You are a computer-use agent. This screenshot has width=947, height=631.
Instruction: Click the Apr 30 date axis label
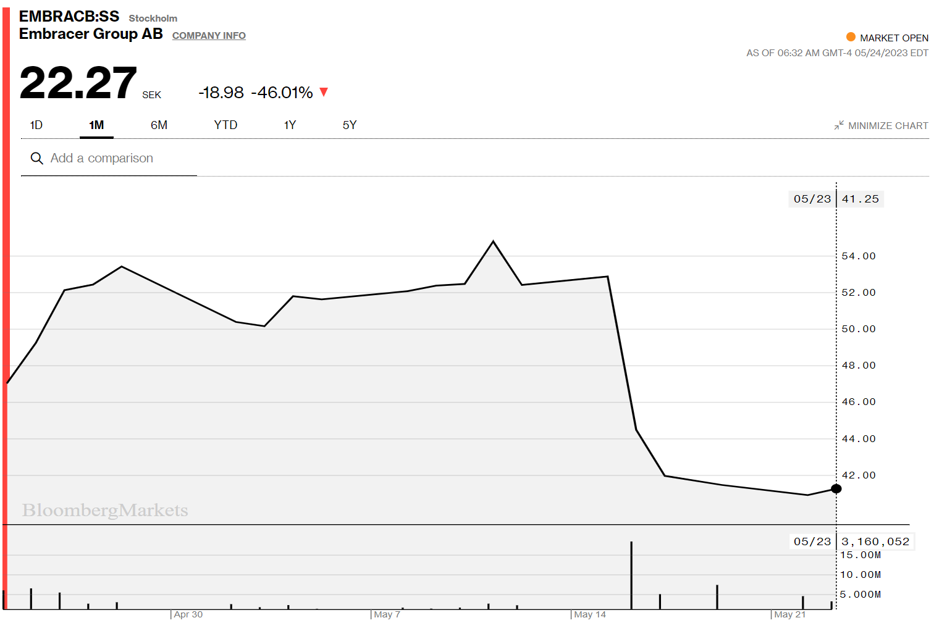click(x=188, y=614)
